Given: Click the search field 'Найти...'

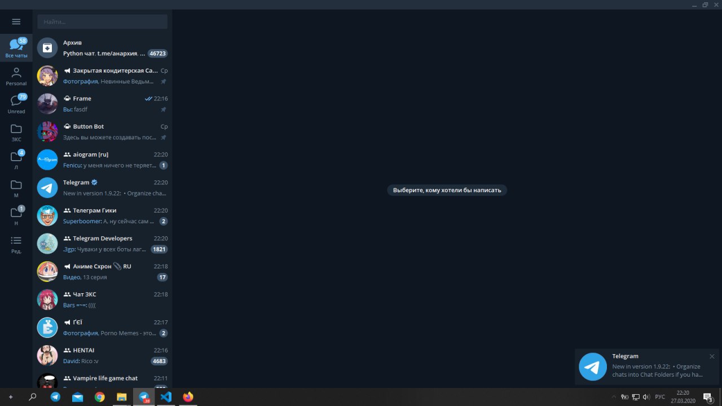Looking at the screenshot, I should (103, 21).
